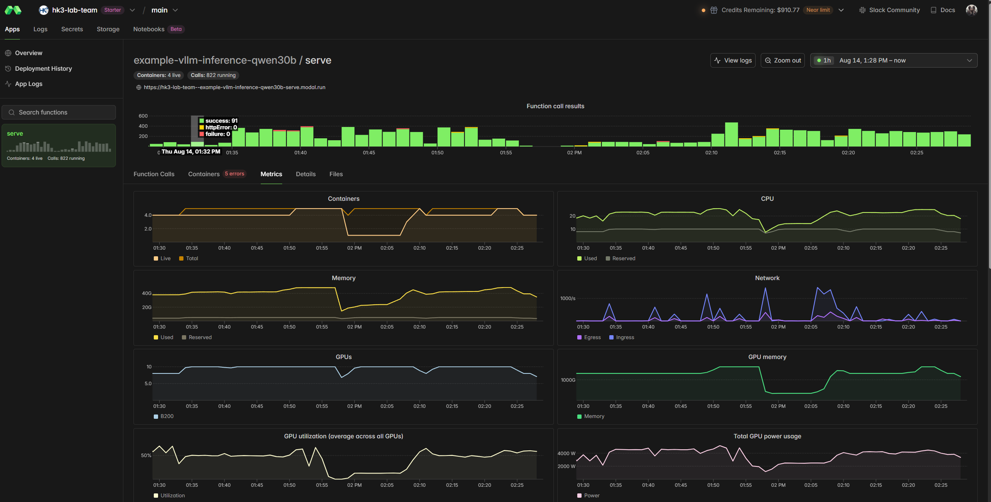Click the B200 legend color swatch
This screenshot has width=991, height=502.
[x=156, y=416]
